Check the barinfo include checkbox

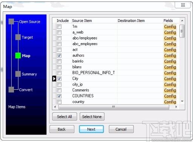tap(59, 61)
